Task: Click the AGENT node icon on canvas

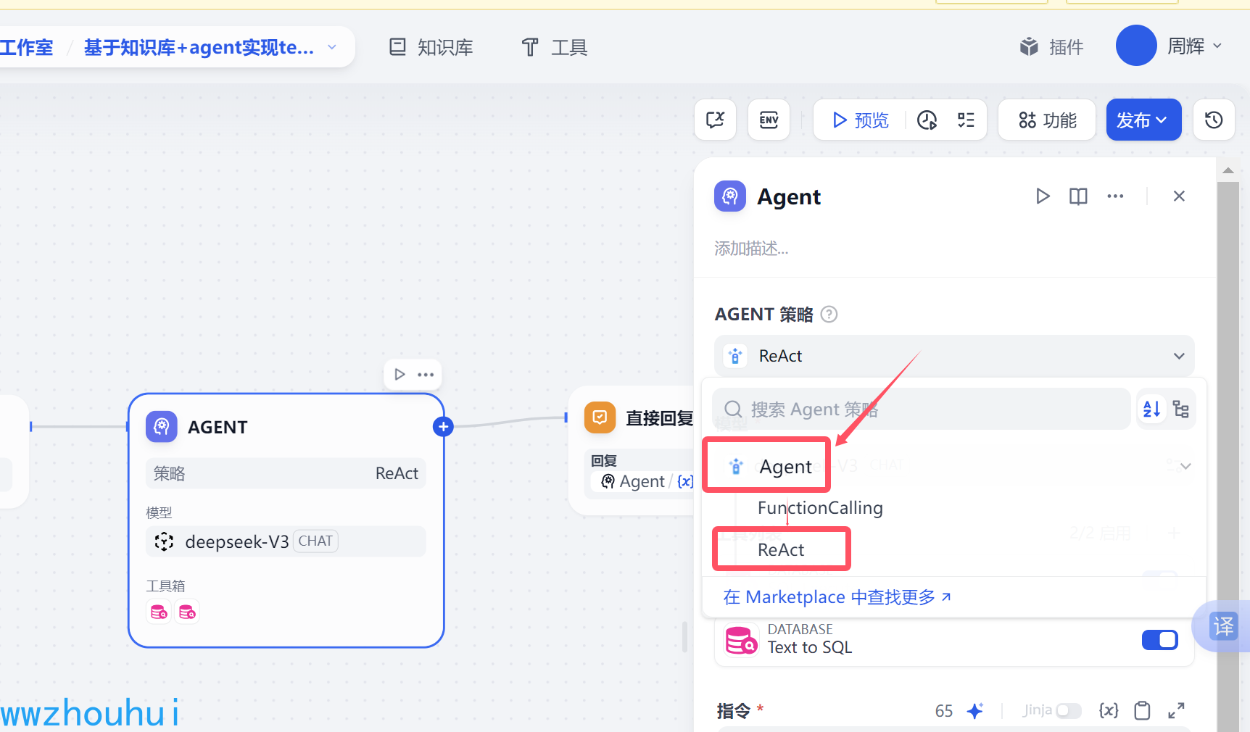Action: [161, 426]
